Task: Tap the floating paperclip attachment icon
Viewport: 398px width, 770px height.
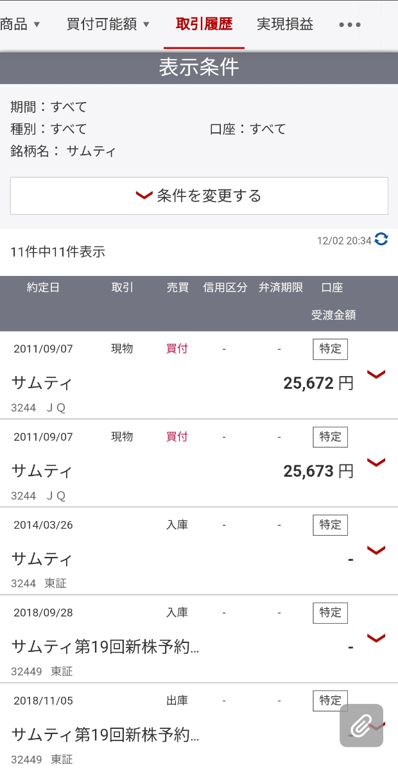Action: click(x=361, y=726)
